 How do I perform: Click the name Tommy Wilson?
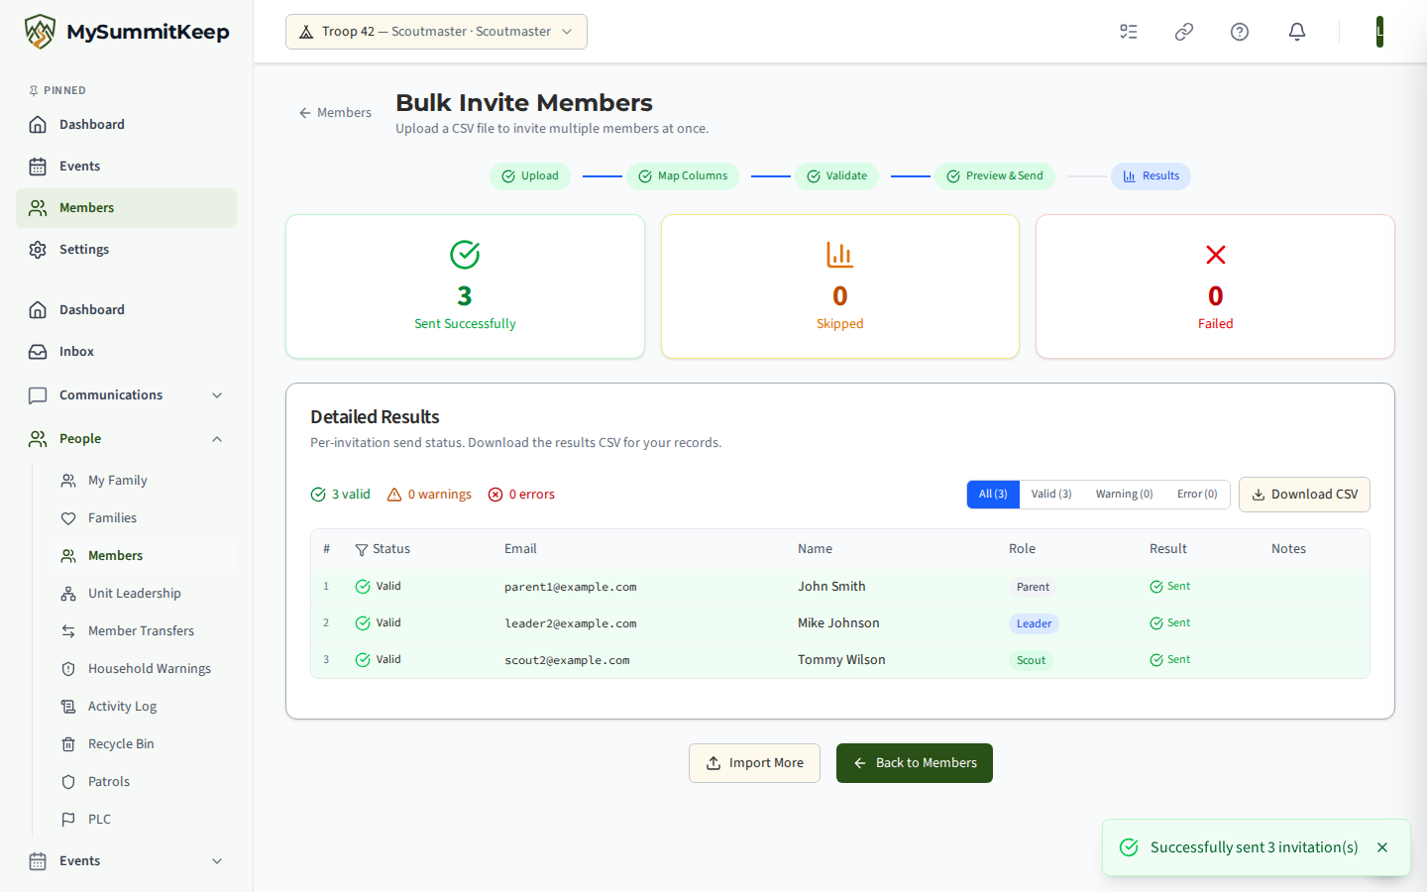(841, 660)
